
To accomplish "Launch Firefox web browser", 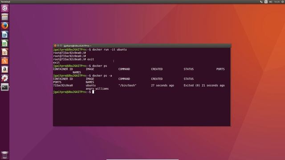I will click(5, 26).
